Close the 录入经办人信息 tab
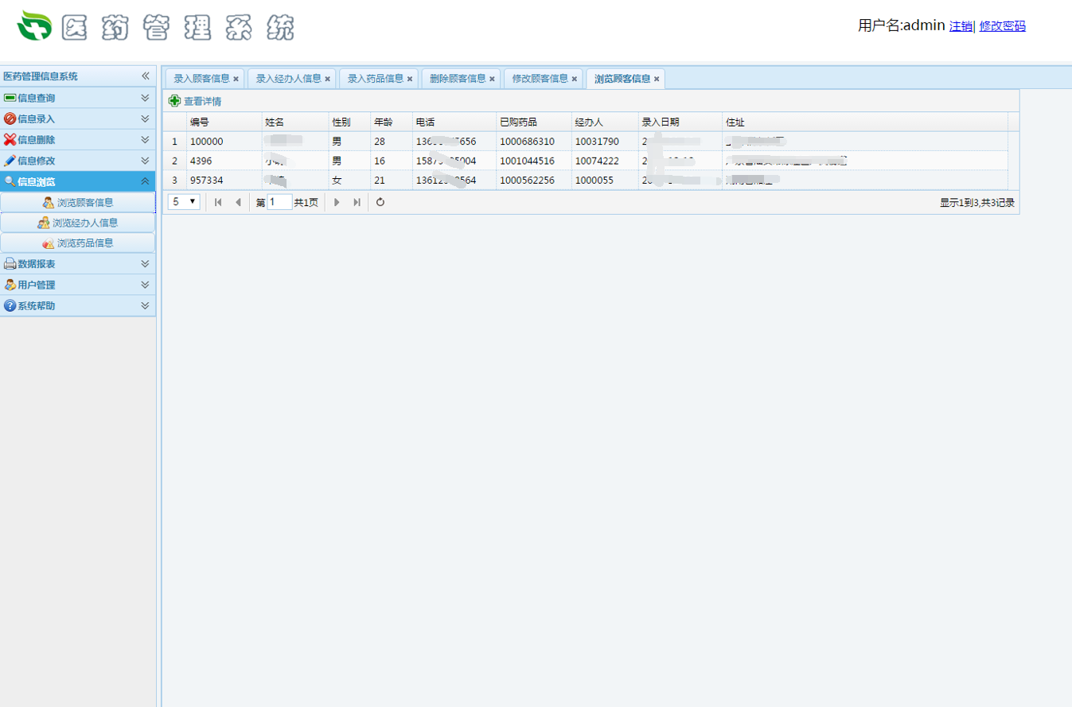The width and height of the screenshot is (1072, 707). point(328,79)
